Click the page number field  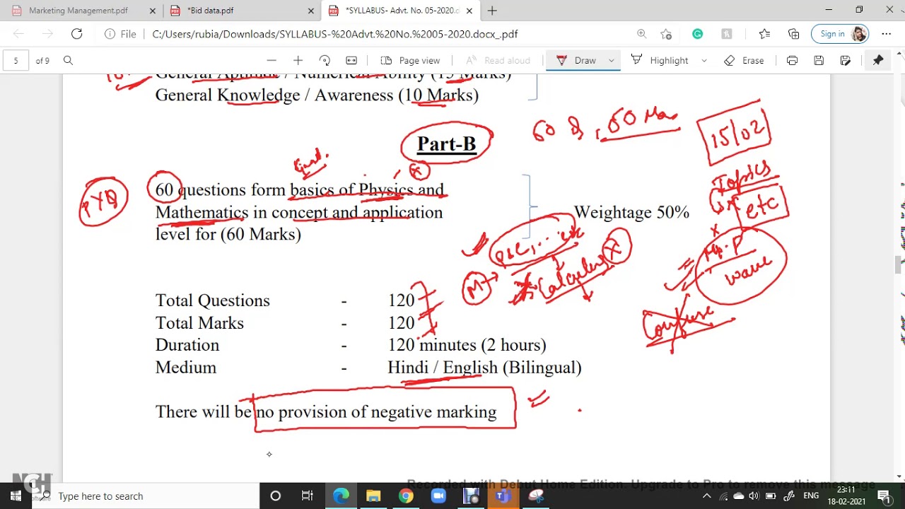(x=16, y=60)
